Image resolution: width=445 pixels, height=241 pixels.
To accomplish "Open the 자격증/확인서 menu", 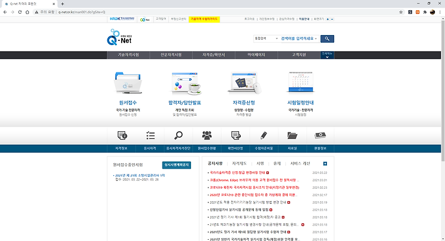I will pyautogui.click(x=214, y=55).
